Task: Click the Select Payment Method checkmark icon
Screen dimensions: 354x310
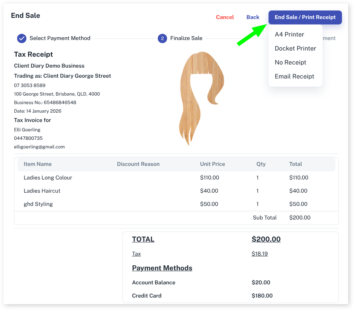Action: pos(22,38)
